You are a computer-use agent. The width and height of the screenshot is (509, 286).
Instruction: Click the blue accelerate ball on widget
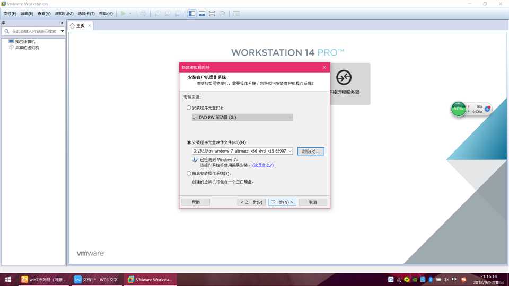487,109
